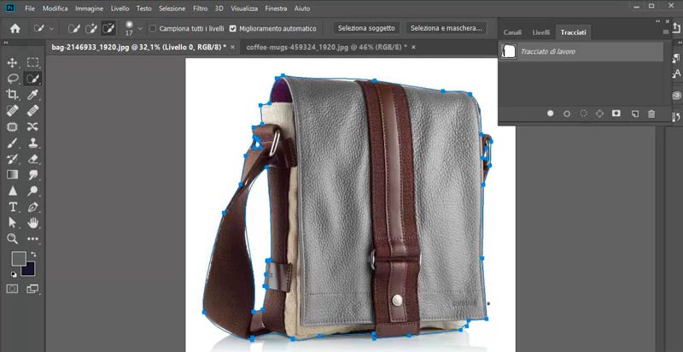
Task: Open the Immagine menu
Action: point(90,9)
